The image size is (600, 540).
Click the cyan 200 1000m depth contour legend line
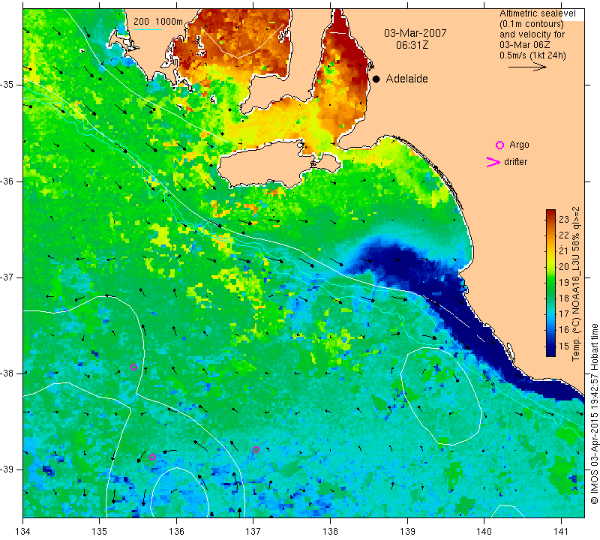tap(147, 29)
